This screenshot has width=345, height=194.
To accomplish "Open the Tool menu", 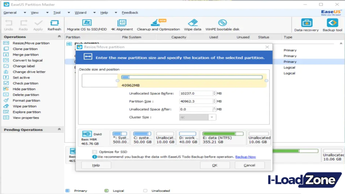I will (x=57, y=12).
